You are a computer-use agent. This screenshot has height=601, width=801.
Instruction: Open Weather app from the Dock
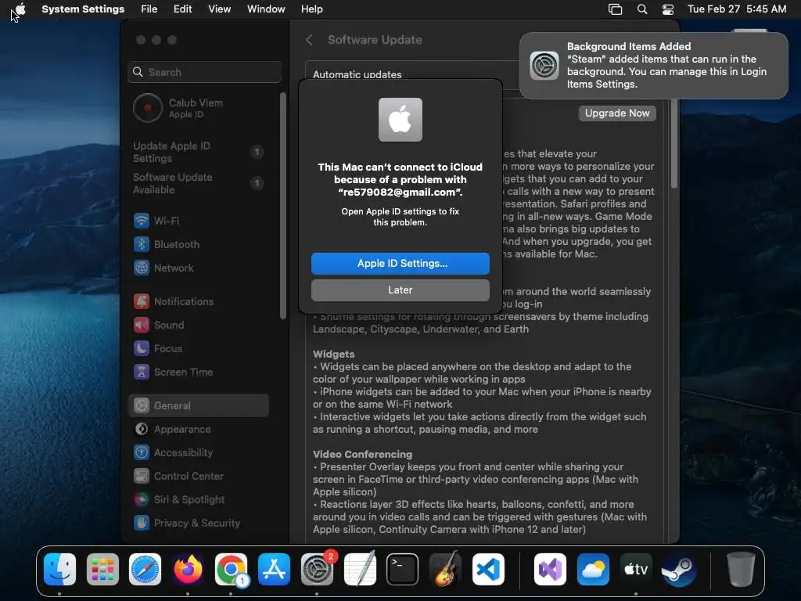point(593,570)
